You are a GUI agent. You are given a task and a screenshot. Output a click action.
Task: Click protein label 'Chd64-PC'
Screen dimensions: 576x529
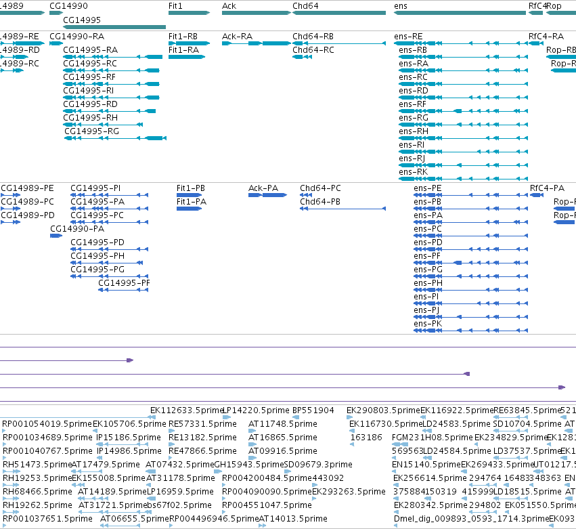click(x=320, y=188)
